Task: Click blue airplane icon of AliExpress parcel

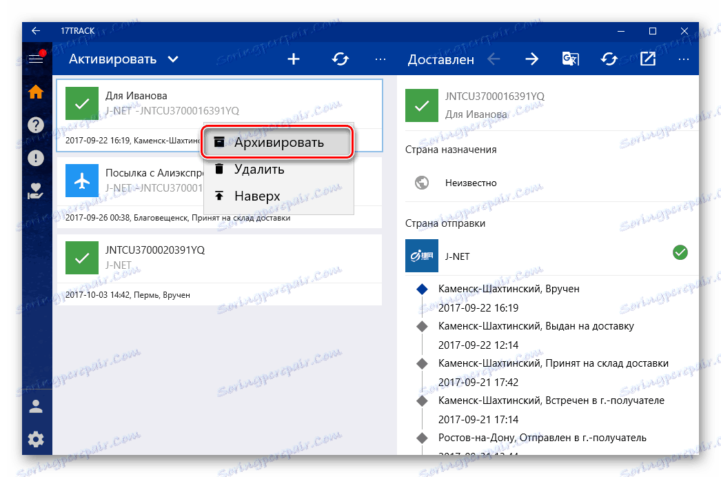Action: tap(82, 181)
